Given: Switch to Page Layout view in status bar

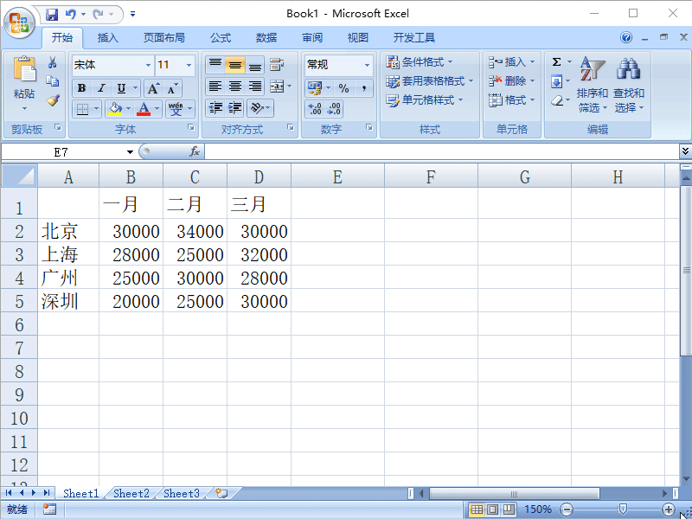Looking at the screenshot, I should [x=493, y=509].
